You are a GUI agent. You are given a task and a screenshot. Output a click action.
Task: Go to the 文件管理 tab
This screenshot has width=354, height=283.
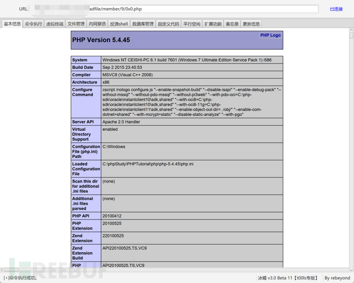pyautogui.click(x=76, y=24)
